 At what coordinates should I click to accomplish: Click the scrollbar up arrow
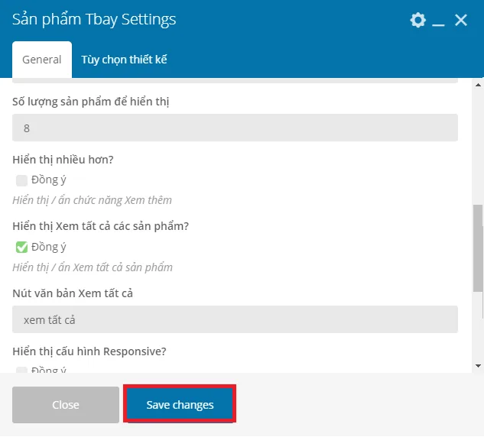(x=478, y=85)
